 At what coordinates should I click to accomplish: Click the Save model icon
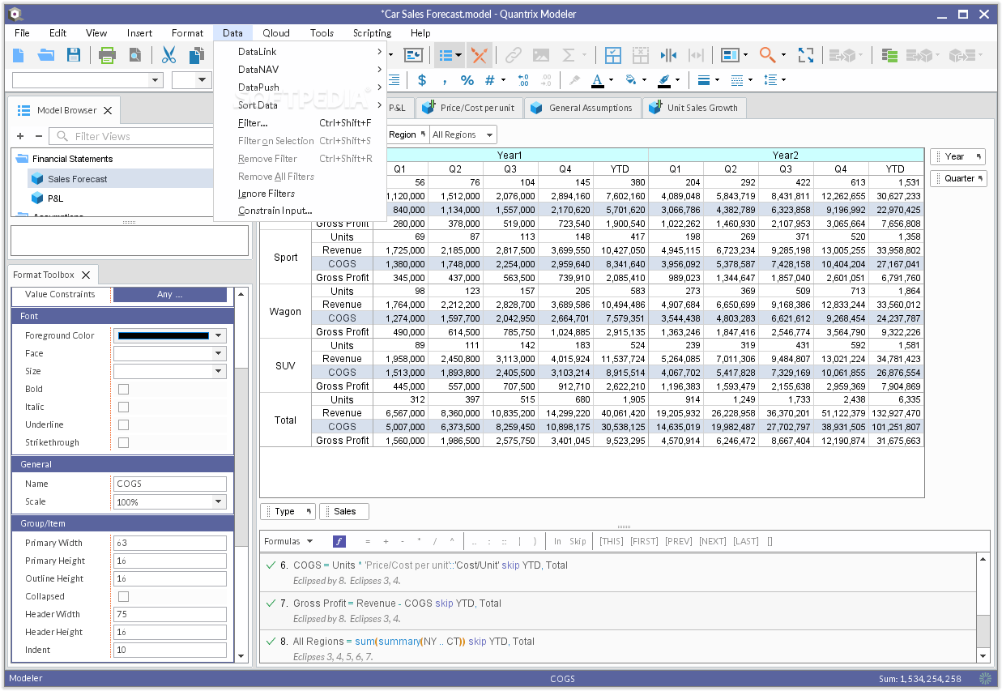click(x=73, y=54)
